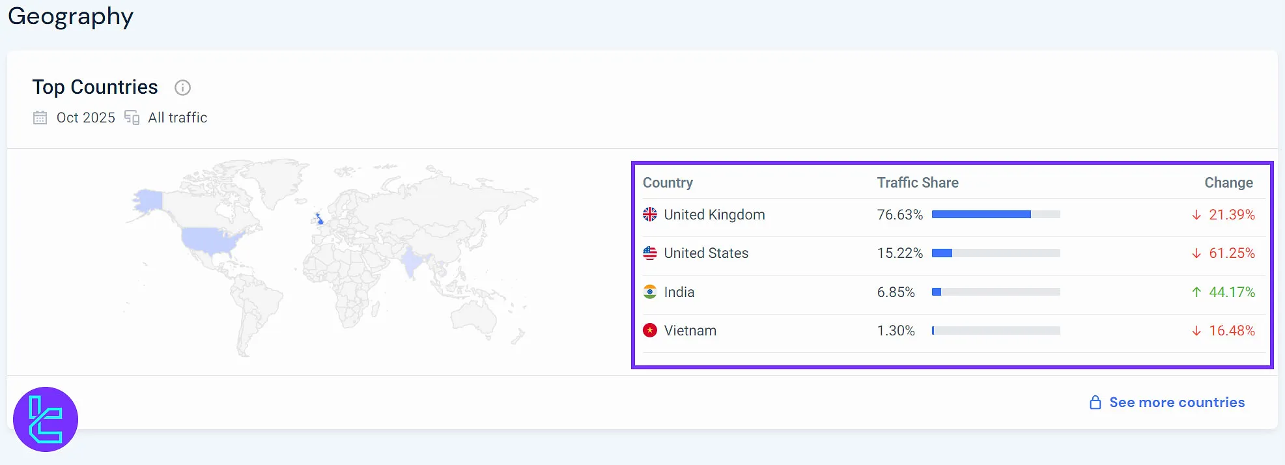The image size is (1285, 465).
Task: Click the green up arrow for India
Action: coord(1196,292)
